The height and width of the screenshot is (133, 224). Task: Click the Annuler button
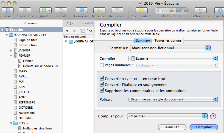point(172,127)
